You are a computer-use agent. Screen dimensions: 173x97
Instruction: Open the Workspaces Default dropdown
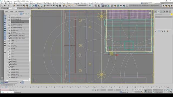point(167,3)
